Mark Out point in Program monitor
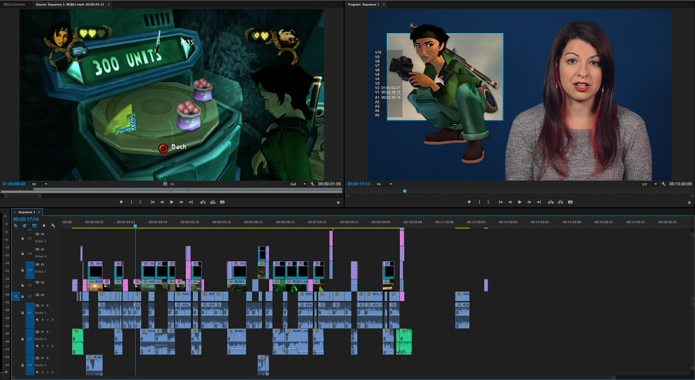The height and width of the screenshot is (380, 695). pos(488,202)
